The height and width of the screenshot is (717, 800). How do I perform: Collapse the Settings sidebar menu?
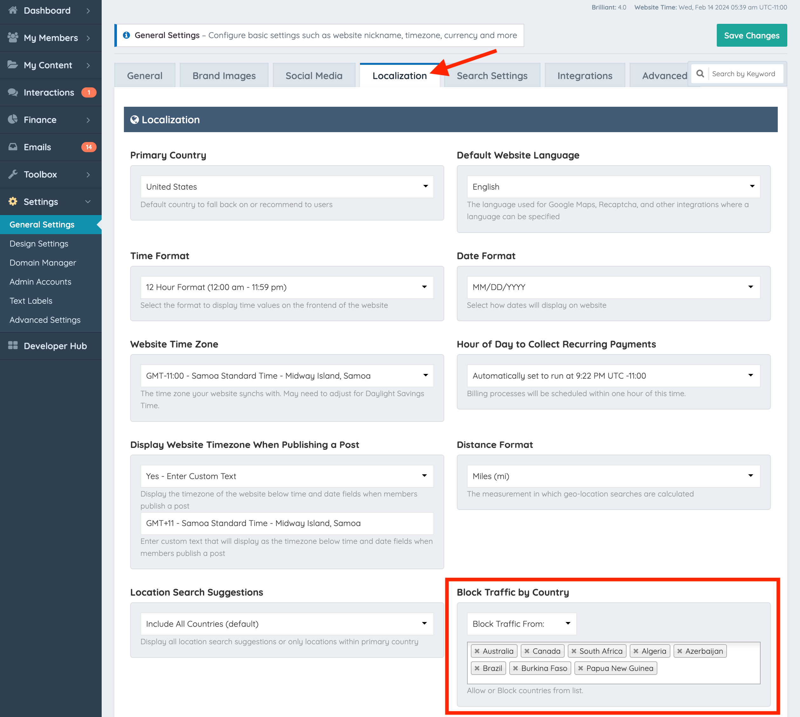[x=87, y=202]
